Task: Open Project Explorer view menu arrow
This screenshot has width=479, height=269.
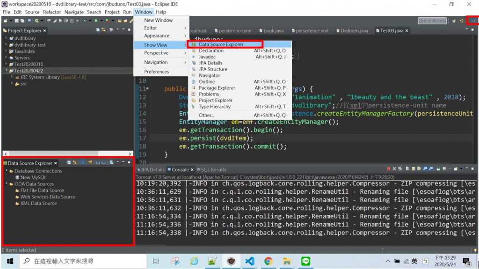Action: [x=117, y=30]
